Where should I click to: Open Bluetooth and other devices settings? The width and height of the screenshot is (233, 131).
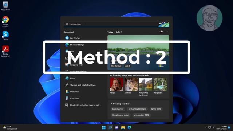pyautogui.click(x=83, y=105)
